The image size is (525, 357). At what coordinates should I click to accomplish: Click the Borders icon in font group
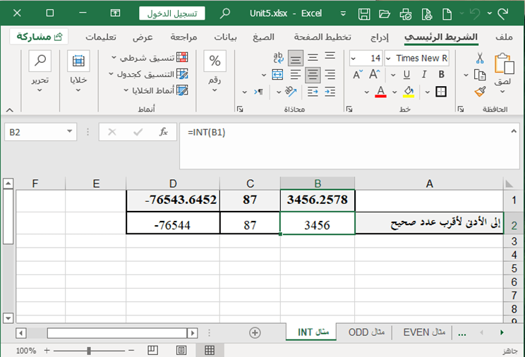pyautogui.click(x=441, y=91)
